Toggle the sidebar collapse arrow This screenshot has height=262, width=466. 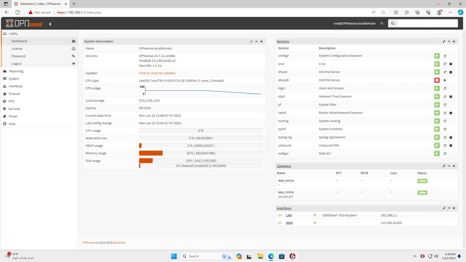click(x=50, y=24)
